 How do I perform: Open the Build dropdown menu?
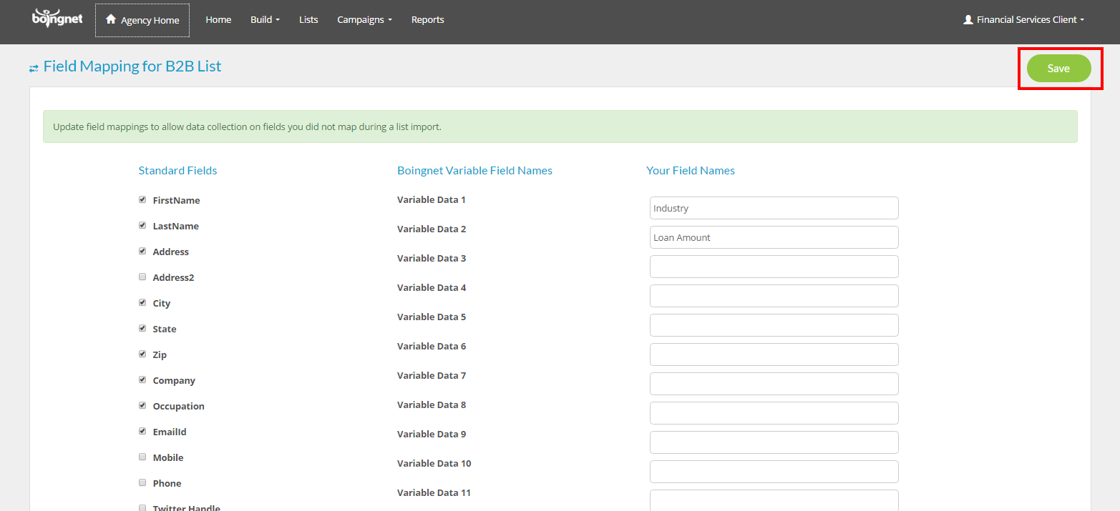(265, 20)
